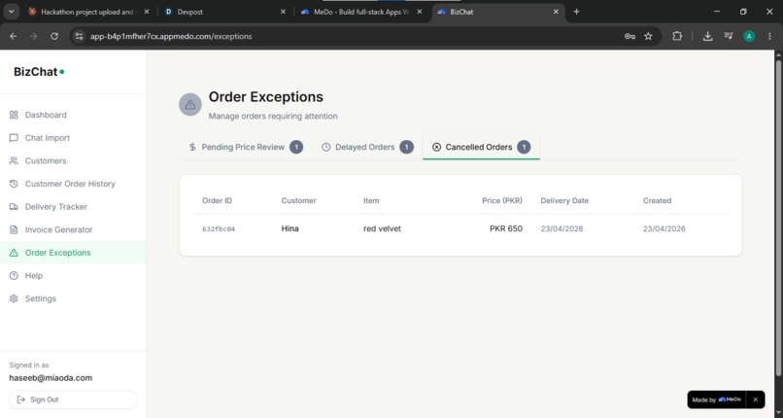Open the Invoice Generator page
Screen dimensions: 783x418
pos(73,229)
